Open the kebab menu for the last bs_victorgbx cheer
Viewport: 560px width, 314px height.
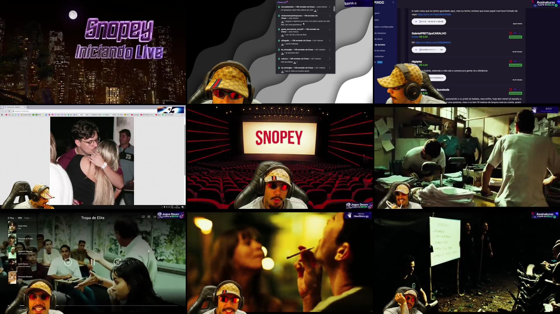[x=330, y=68]
